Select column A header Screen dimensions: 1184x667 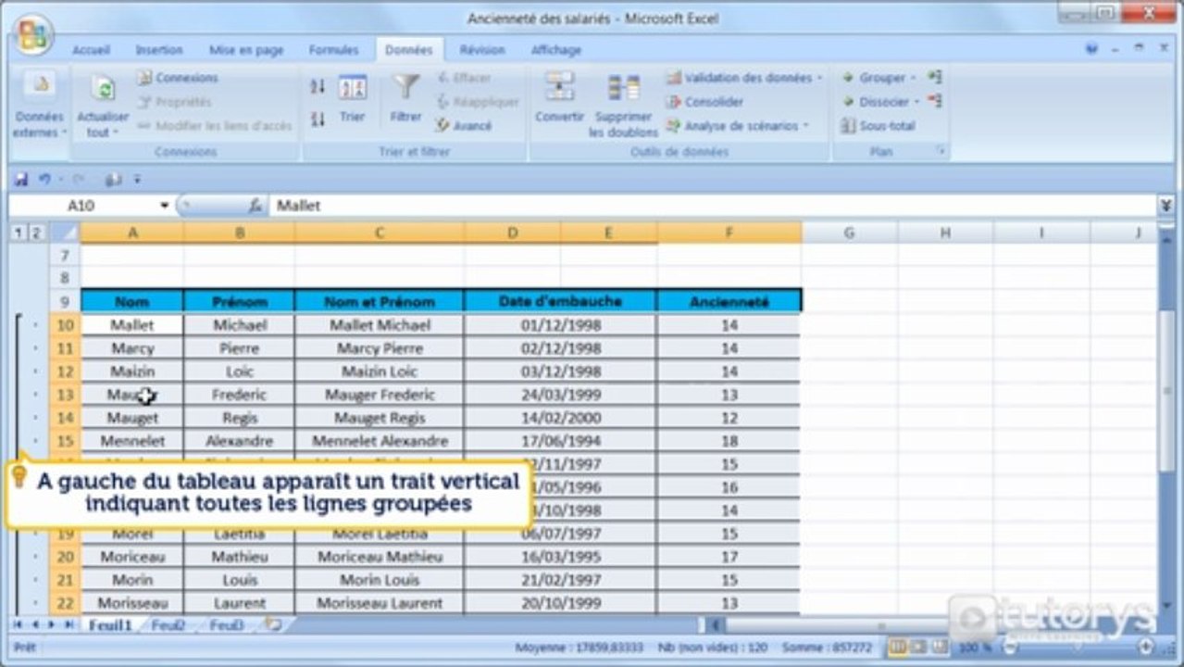132,233
